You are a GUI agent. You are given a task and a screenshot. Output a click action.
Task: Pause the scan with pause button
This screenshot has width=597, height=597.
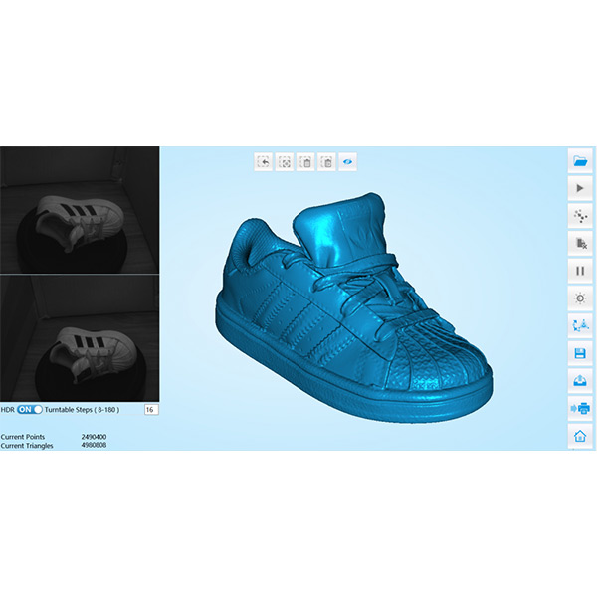[x=580, y=271]
